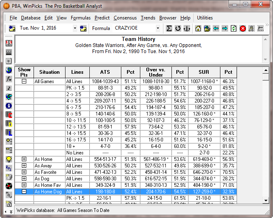This screenshot has height=218, width=273.
Task: Click the running figure toolbar icon
Action: tap(251, 28)
